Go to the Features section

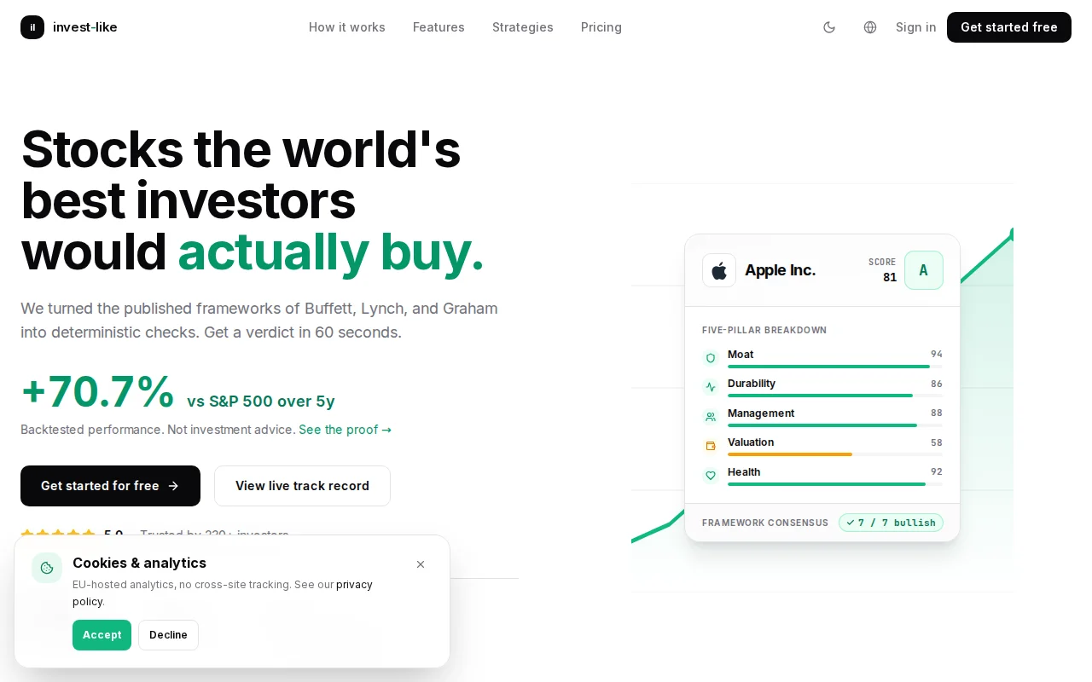[x=439, y=27]
